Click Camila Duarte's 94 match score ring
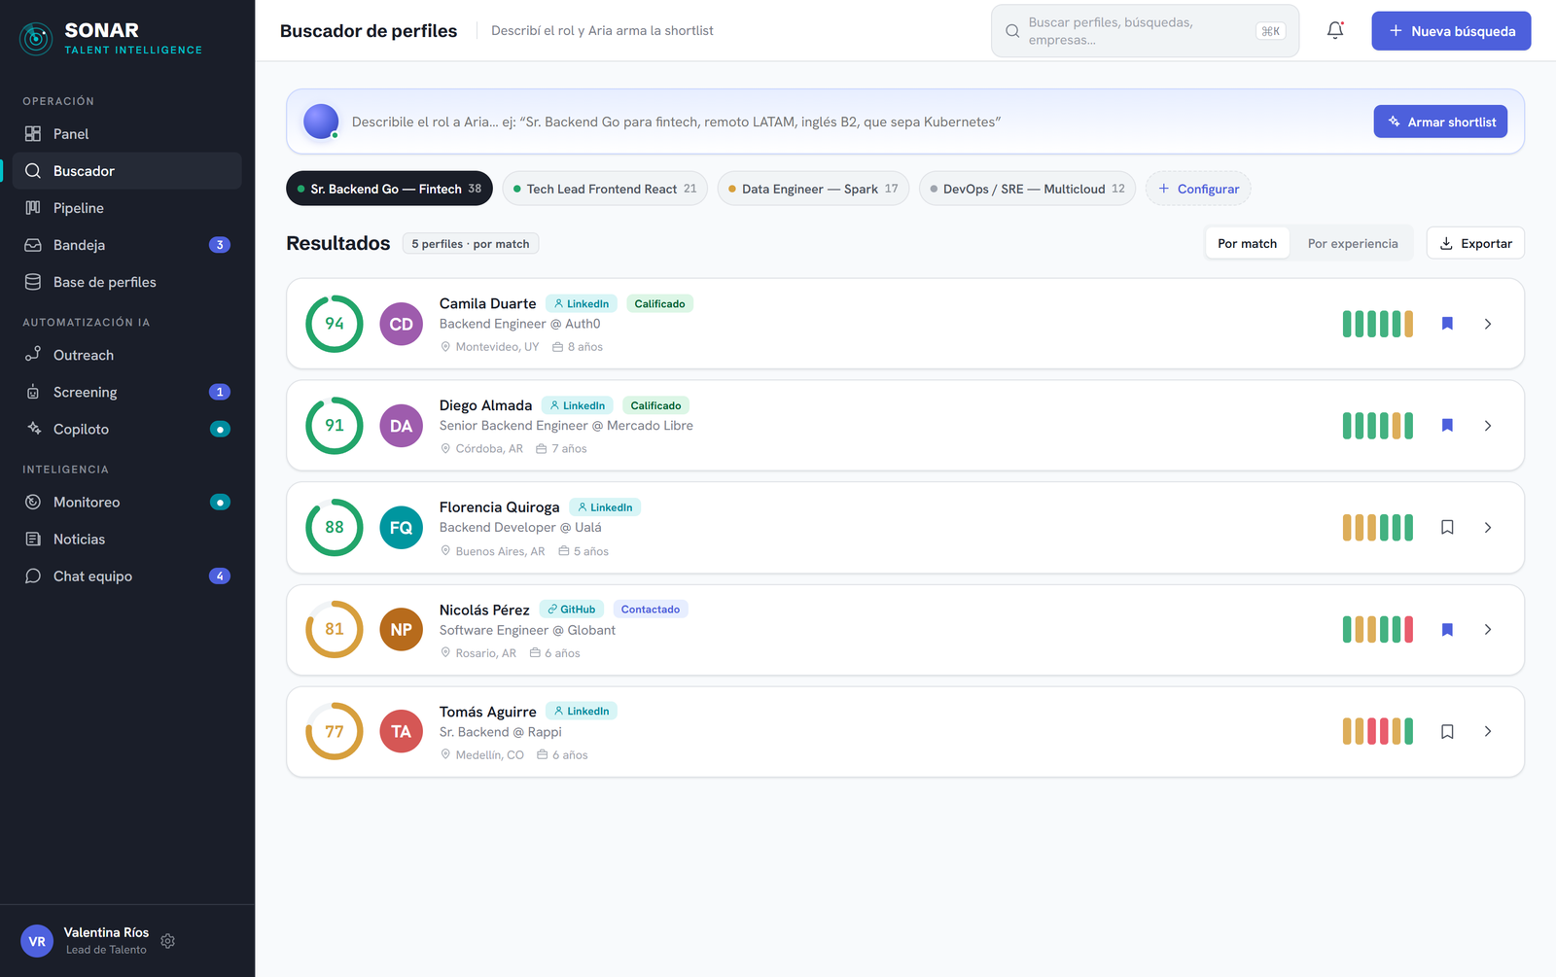The height and width of the screenshot is (977, 1556). tap(335, 324)
